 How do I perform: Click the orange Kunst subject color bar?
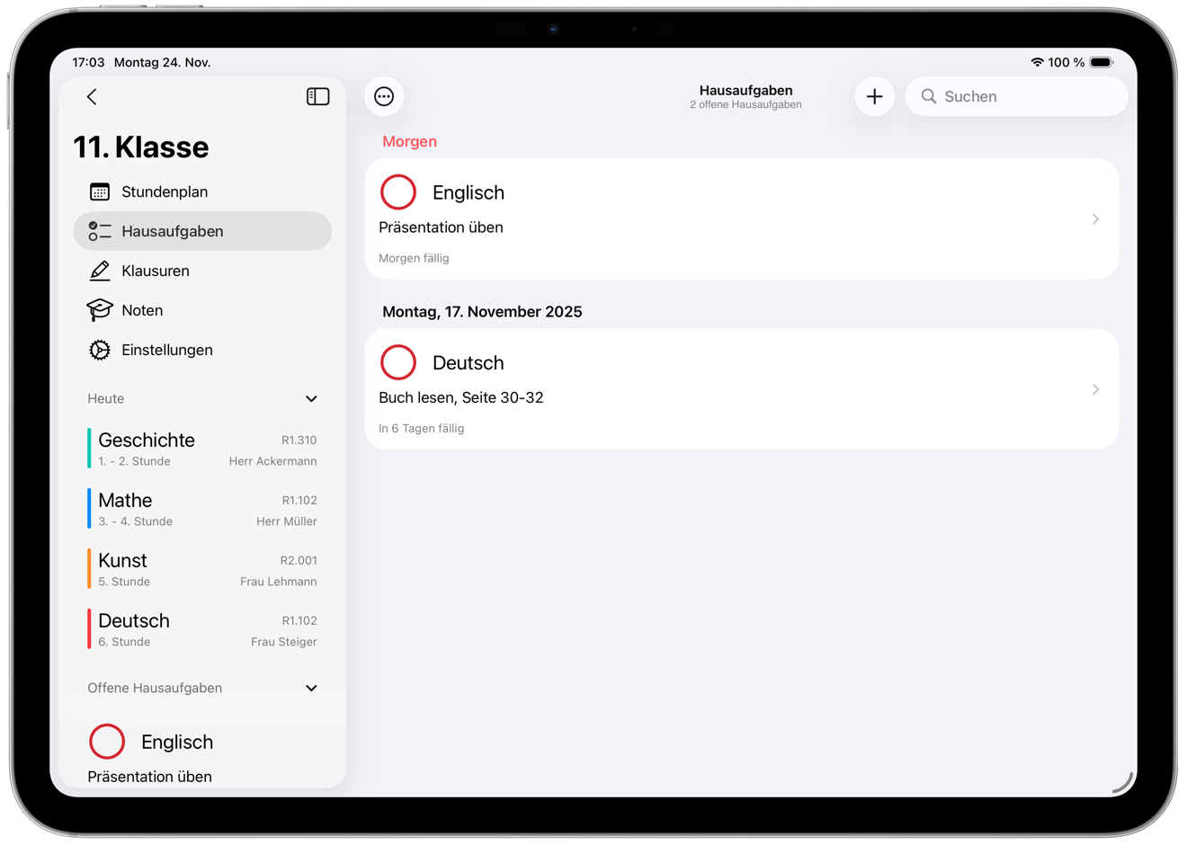pos(89,569)
